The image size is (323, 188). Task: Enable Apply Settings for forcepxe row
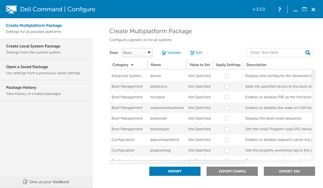[227, 97]
